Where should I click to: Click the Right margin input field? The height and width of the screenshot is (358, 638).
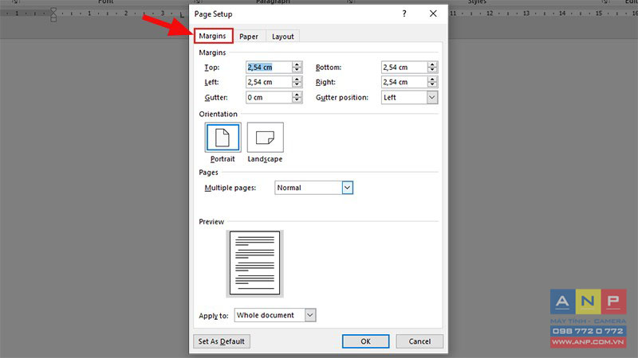coord(404,82)
